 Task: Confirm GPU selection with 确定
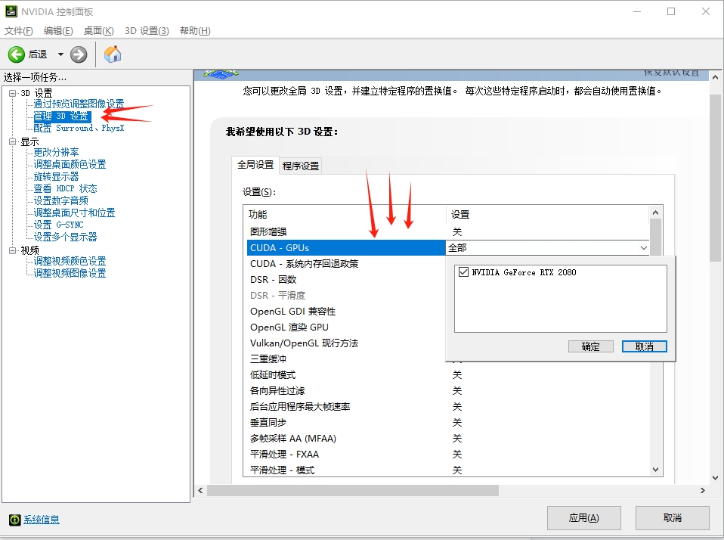pyautogui.click(x=590, y=346)
